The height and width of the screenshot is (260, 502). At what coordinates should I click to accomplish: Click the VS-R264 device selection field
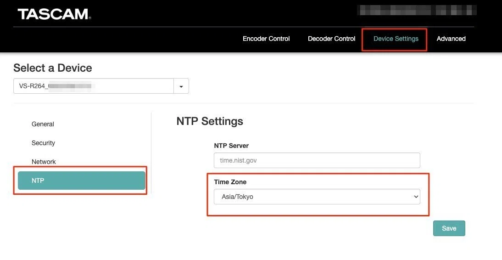(94, 86)
